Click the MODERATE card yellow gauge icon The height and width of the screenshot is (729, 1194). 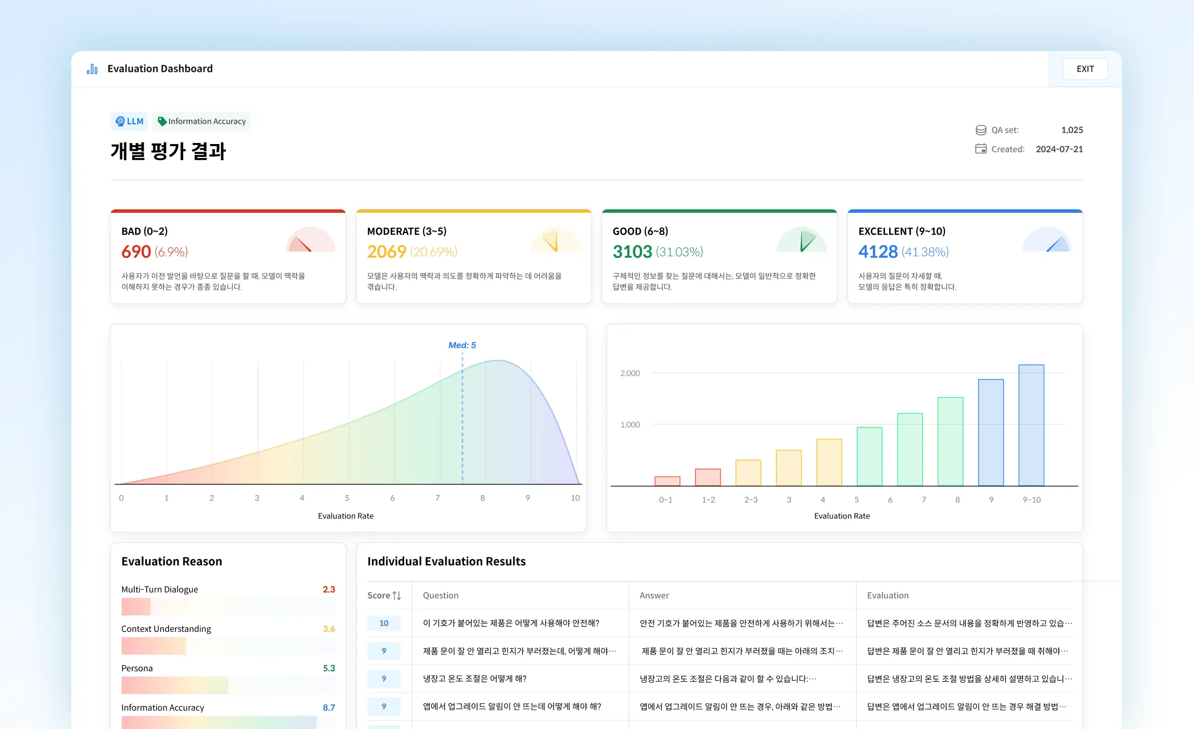pyautogui.click(x=556, y=240)
